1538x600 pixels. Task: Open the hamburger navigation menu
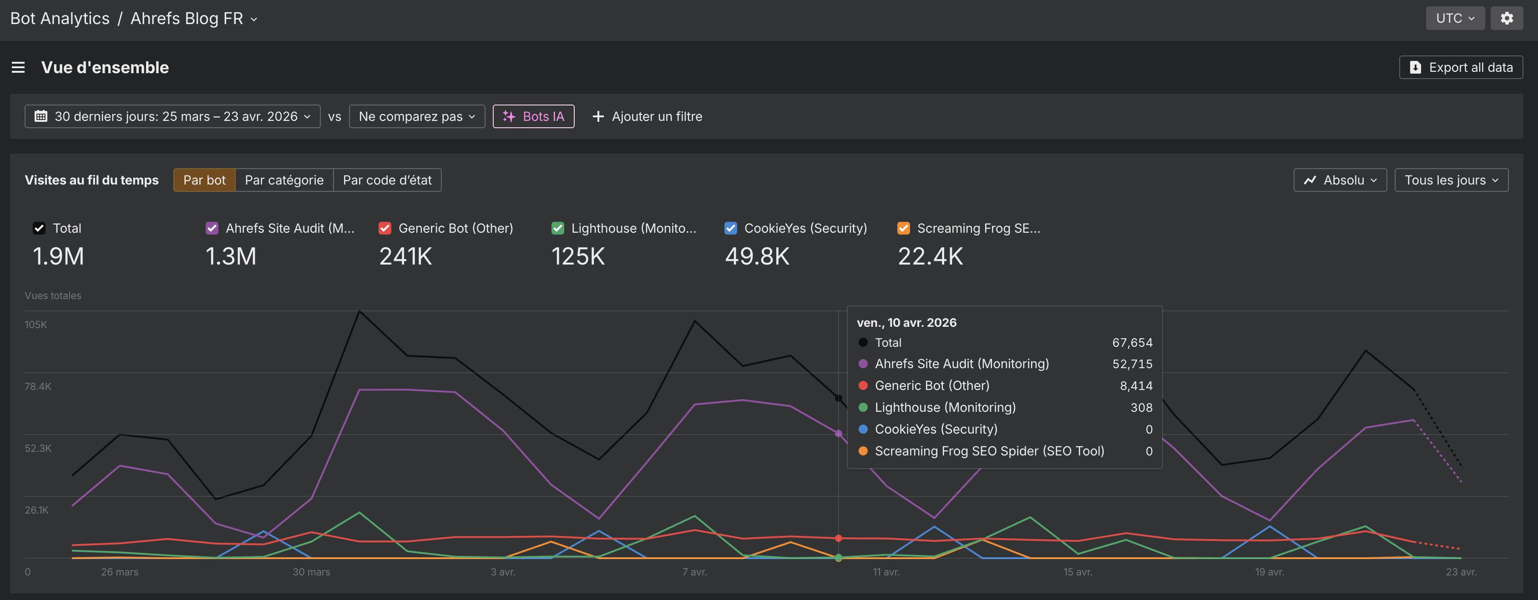[x=19, y=67]
